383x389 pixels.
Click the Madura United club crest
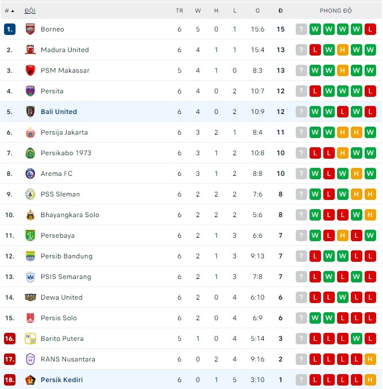point(30,50)
